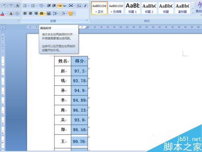
Task: Apply the 正文 style
Action: [99, 8]
